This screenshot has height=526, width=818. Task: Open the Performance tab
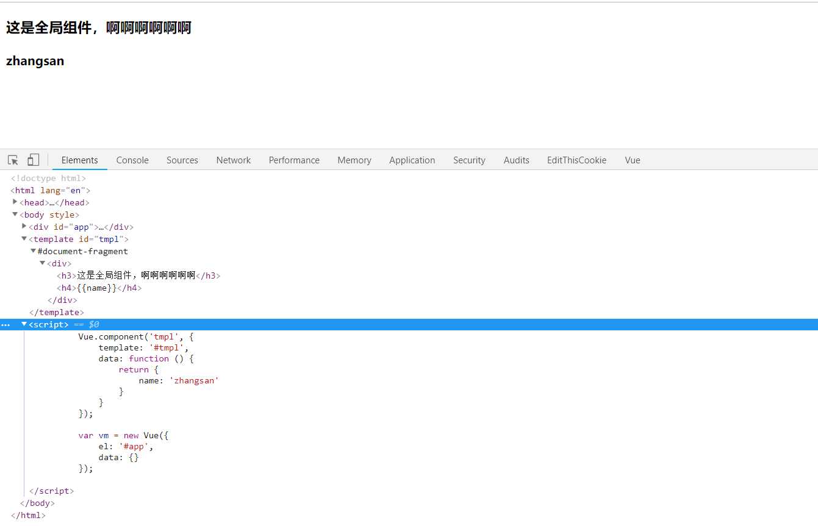294,160
